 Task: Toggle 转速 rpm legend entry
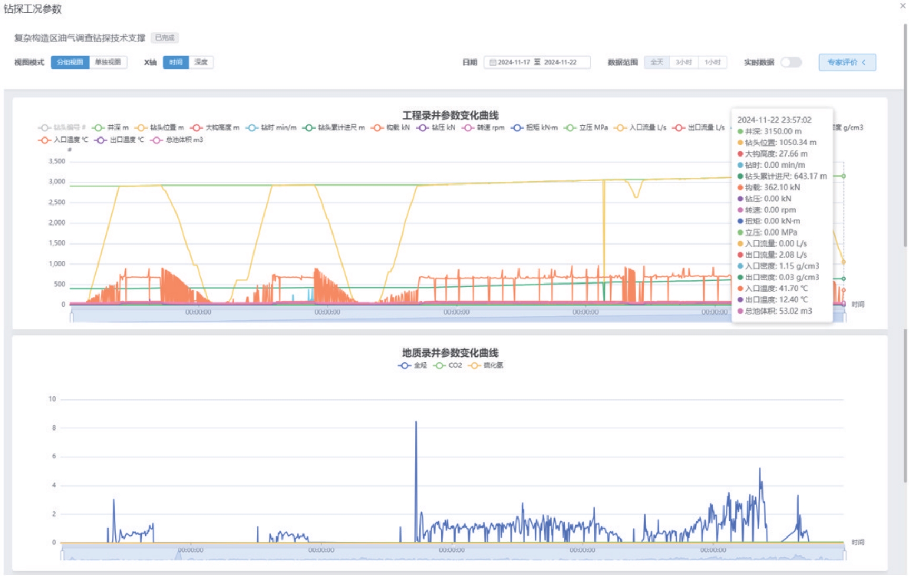pyautogui.click(x=483, y=128)
